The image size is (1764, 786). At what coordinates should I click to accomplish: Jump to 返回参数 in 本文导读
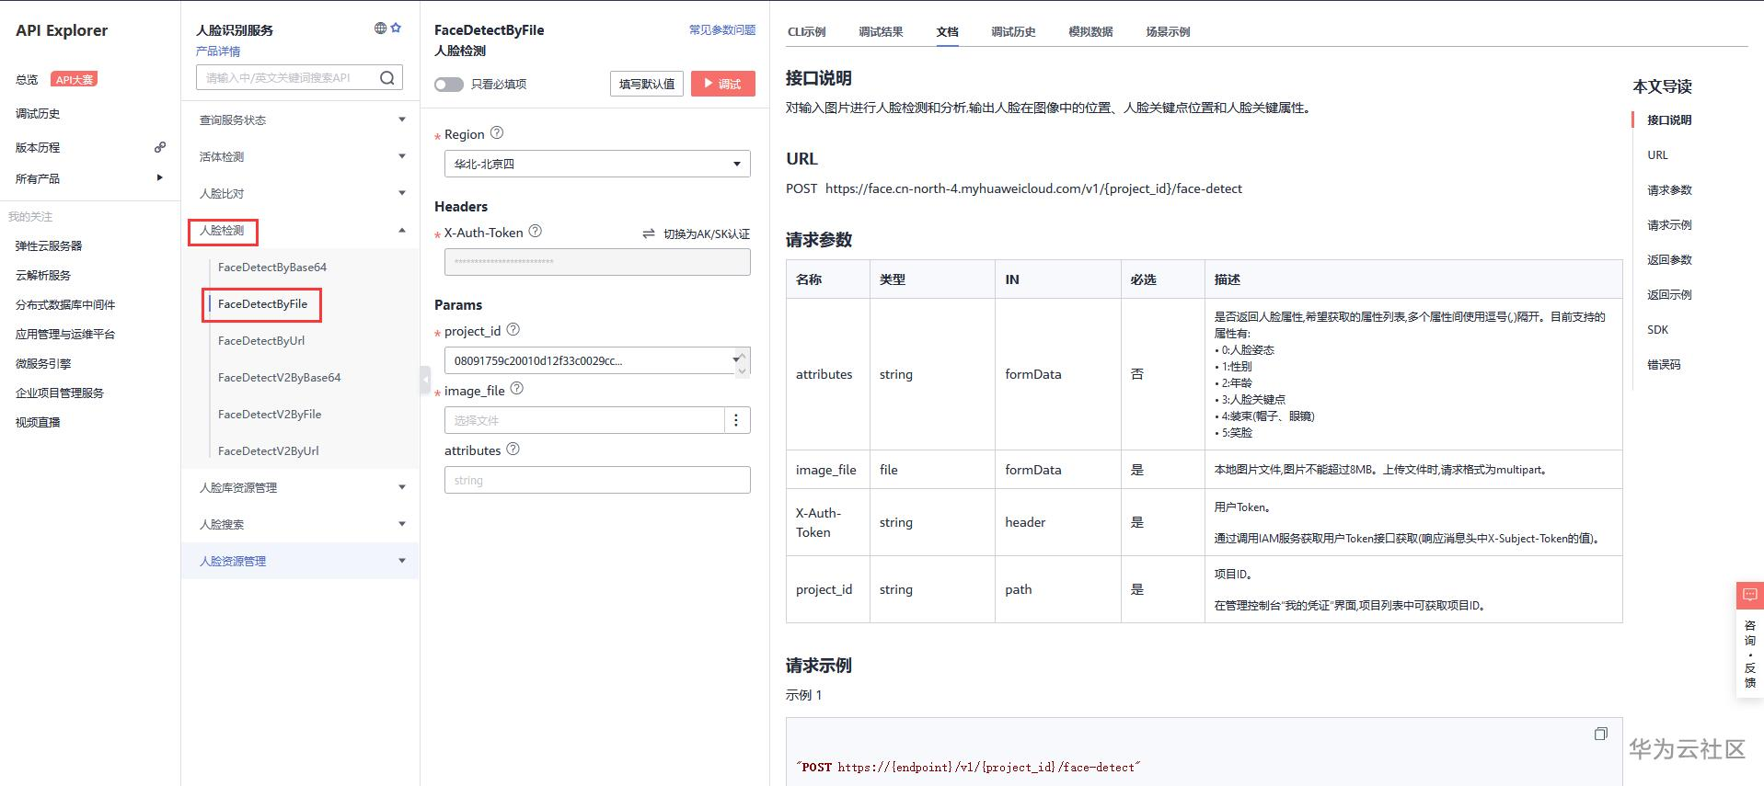coord(1669,260)
